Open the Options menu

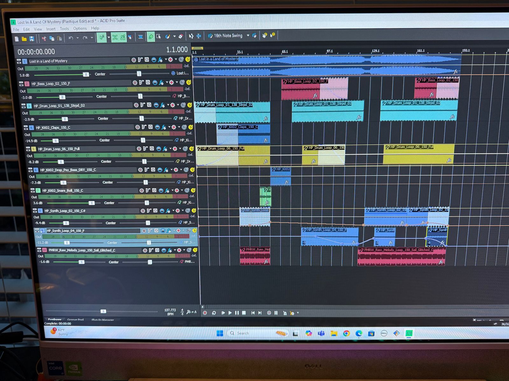(x=80, y=29)
